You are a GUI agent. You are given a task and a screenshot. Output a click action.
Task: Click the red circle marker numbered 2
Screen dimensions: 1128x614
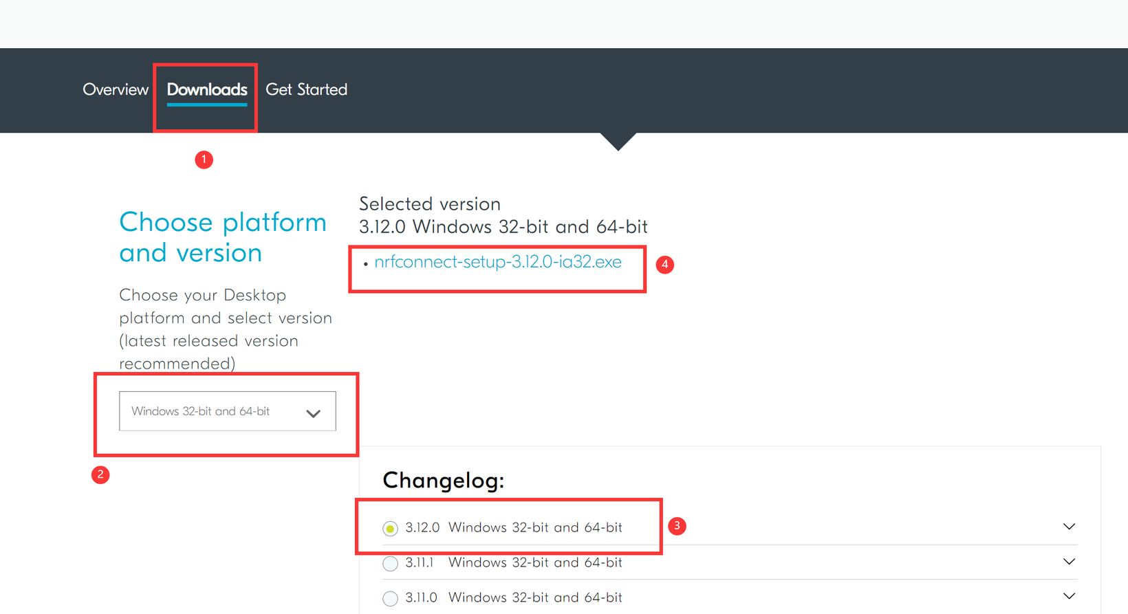coord(100,474)
